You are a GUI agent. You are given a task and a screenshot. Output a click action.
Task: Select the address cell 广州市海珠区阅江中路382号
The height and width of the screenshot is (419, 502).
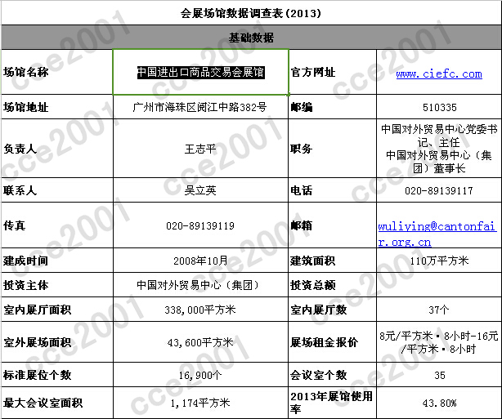(x=199, y=107)
